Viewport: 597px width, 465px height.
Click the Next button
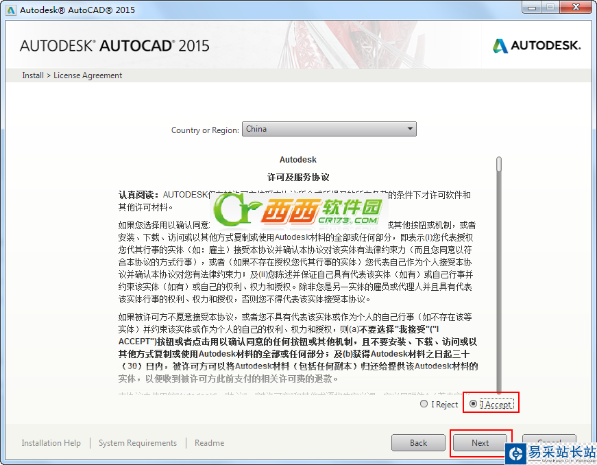pos(480,443)
